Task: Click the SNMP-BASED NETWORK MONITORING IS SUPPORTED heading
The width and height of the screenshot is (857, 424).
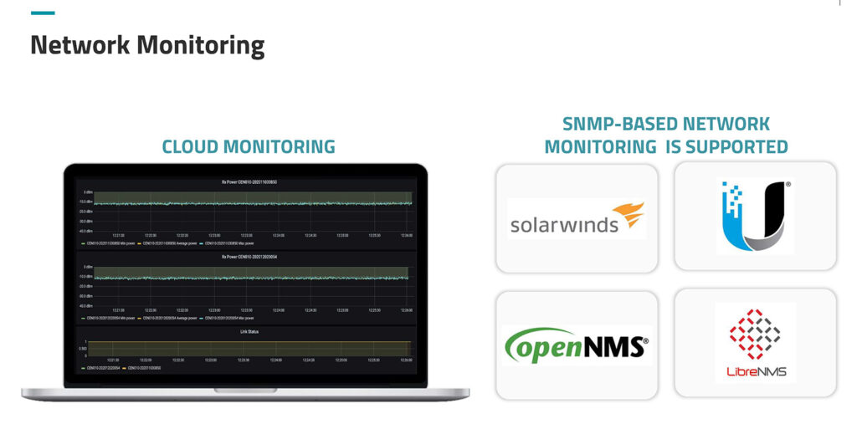Action: click(666, 135)
